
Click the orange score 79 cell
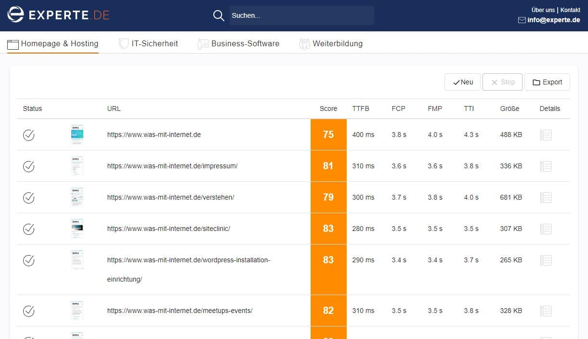coord(328,197)
